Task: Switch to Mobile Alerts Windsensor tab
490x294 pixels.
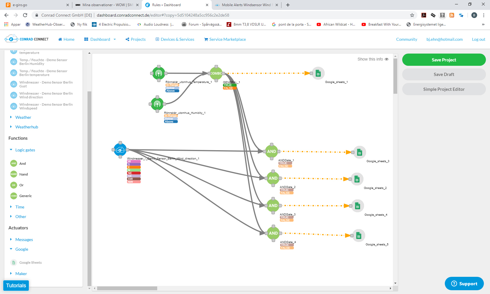Action: (246, 5)
